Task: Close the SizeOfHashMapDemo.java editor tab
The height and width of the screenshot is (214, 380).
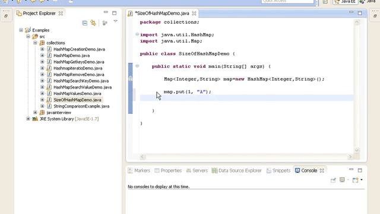Action: point(194,14)
